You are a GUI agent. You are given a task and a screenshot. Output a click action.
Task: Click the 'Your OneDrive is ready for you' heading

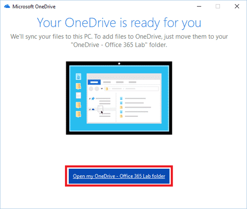point(119,23)
